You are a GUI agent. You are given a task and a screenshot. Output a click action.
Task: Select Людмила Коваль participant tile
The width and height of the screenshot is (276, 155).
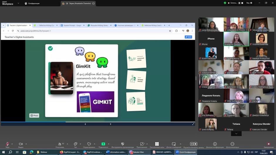click(x=211, y=96)
